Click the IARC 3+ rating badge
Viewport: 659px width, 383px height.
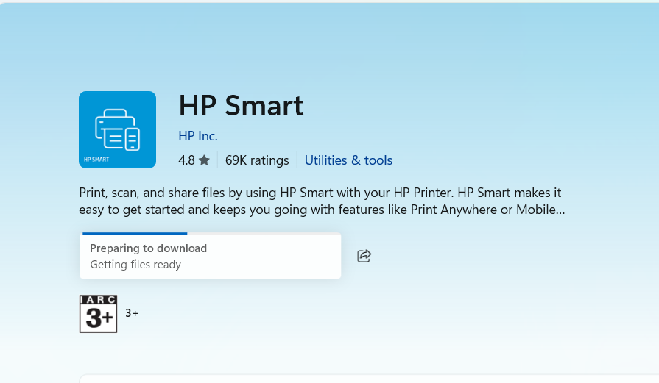pyautogui.click(x=99, y=314)
